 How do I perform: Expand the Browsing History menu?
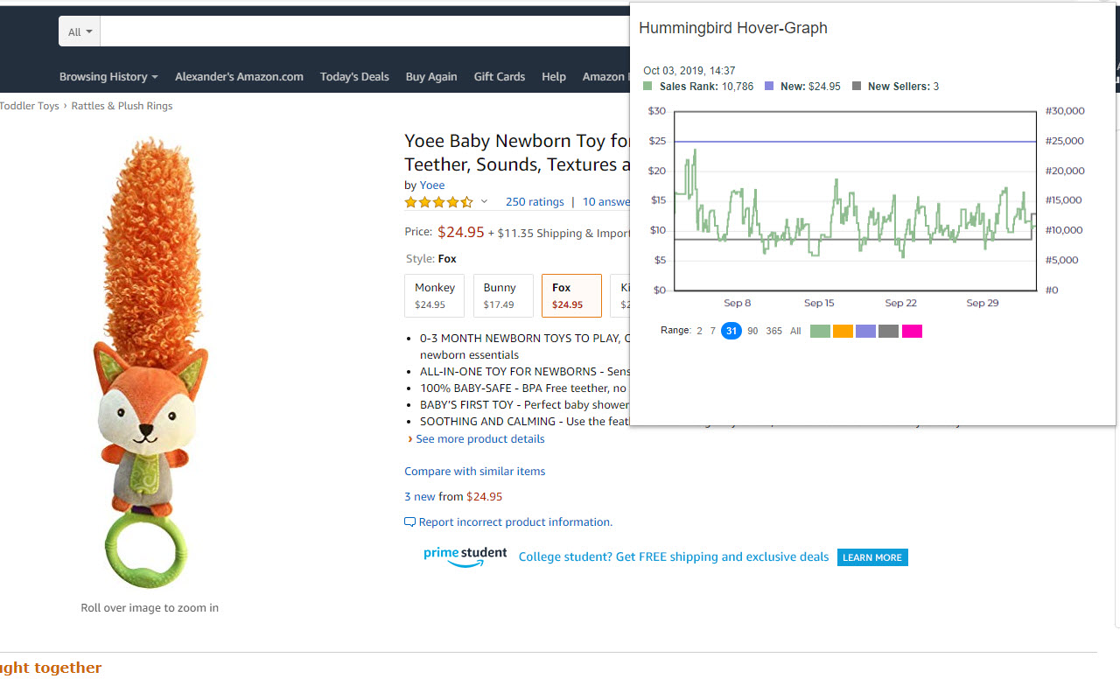(x=108, y=77)
